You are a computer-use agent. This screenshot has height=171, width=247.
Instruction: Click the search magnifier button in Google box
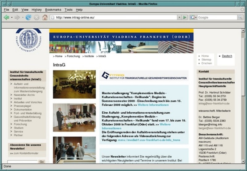tap(240, 18)
